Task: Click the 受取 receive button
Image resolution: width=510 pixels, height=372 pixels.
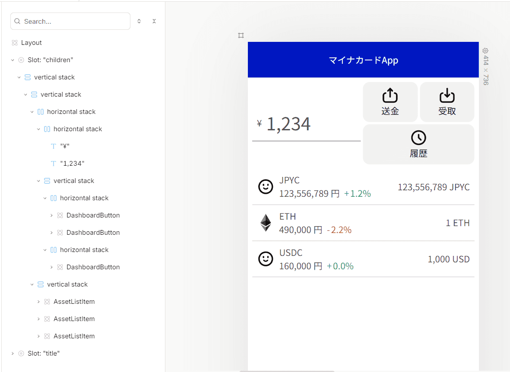Action: [447, 102]
